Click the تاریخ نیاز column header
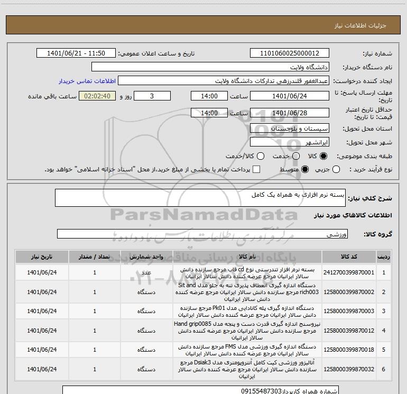 click(42, 257)
